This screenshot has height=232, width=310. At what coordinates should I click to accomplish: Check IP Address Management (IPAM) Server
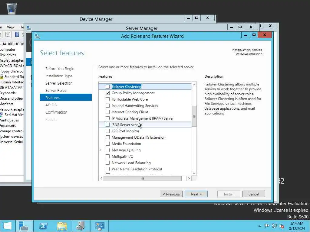click(107, 118)
